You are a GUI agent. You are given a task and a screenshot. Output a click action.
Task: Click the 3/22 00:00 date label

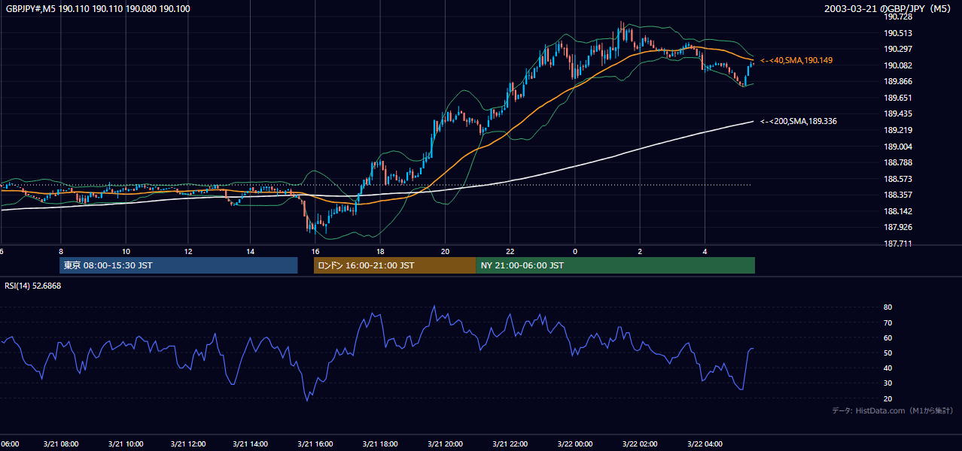click(574, 444)
